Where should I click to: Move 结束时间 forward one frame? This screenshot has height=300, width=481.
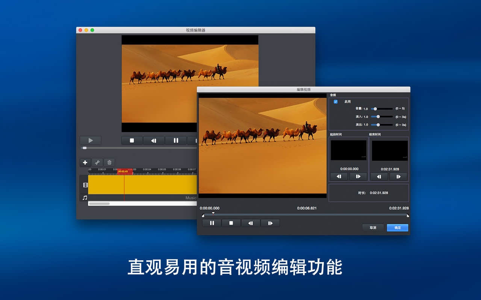click(398, 177)
